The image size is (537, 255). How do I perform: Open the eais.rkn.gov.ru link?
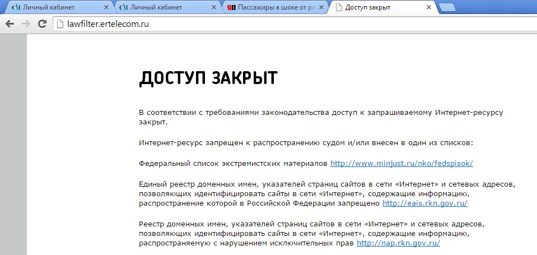tap(425, 203)
